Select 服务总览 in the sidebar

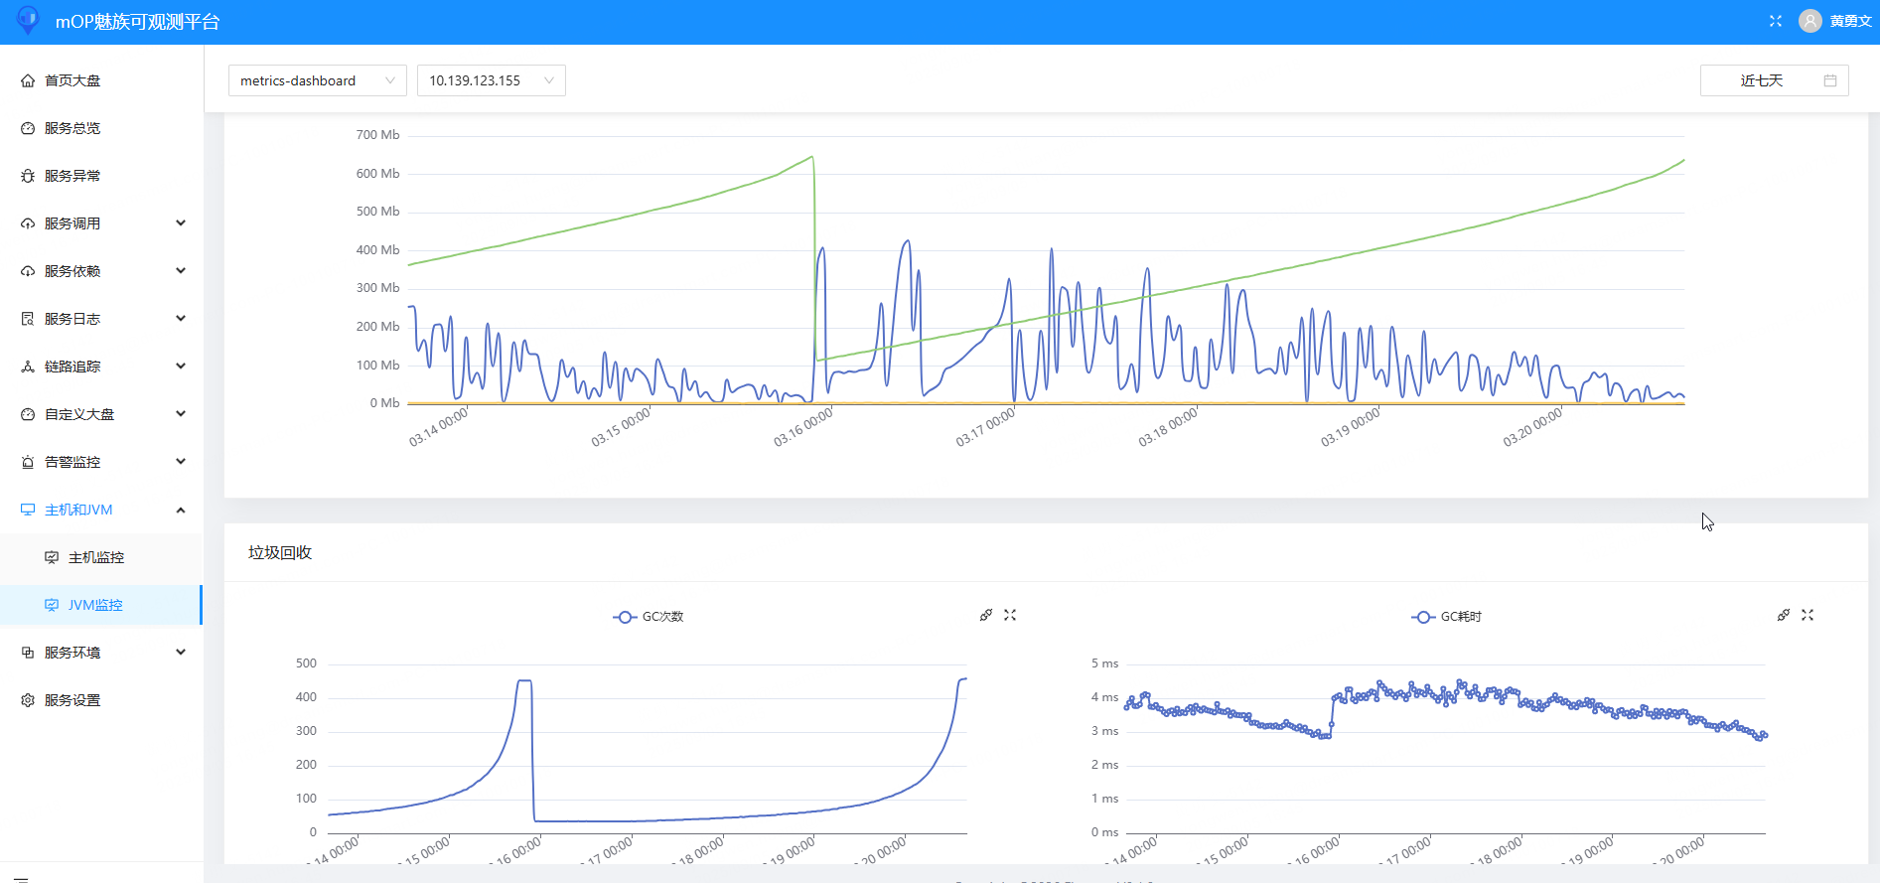[x=72, y=128]
